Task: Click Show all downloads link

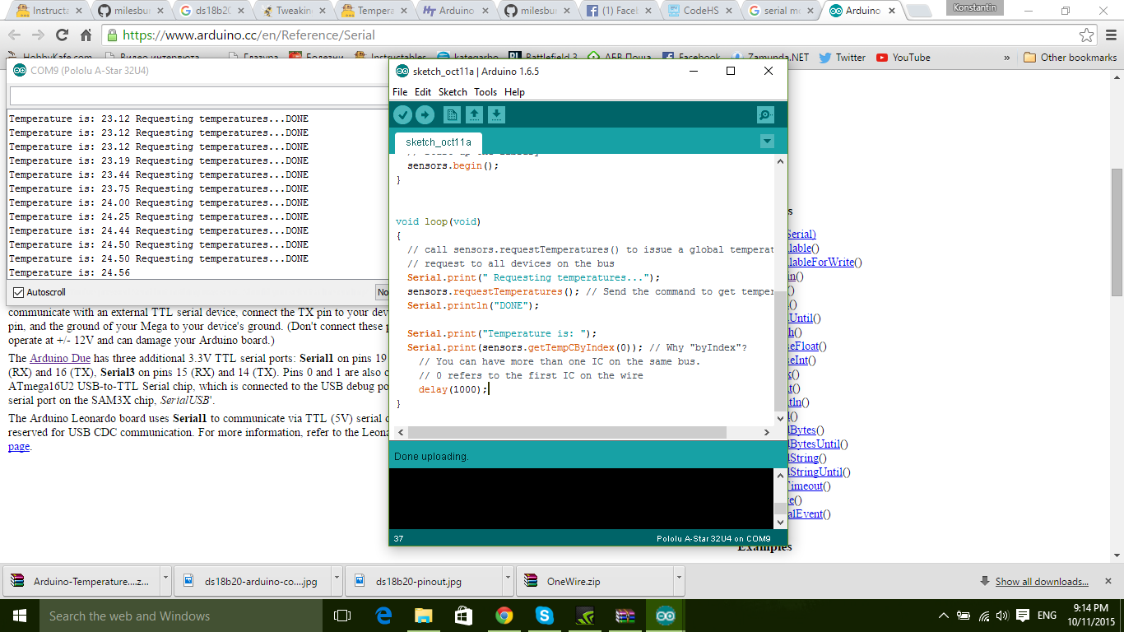Action: click(x=1042, y=582)
